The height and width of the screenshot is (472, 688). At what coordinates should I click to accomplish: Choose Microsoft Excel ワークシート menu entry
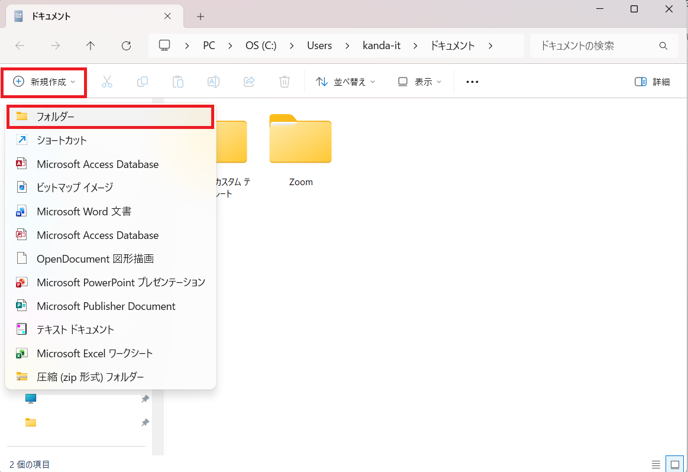point(95,353)
